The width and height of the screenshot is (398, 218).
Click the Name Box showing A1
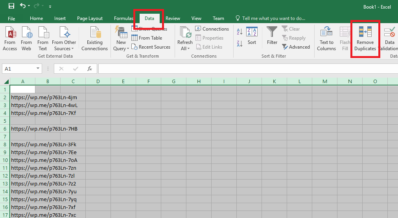(x=19, y=69)
